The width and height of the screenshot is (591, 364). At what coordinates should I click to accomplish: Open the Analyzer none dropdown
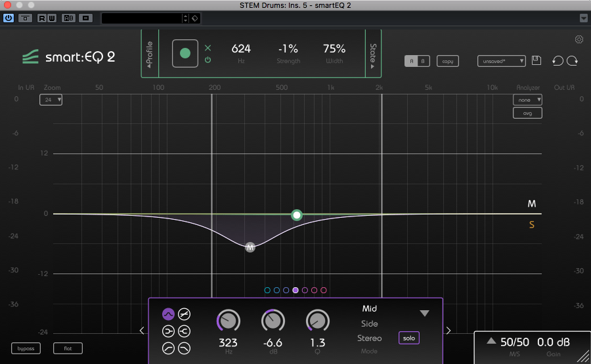coord(527,100)
